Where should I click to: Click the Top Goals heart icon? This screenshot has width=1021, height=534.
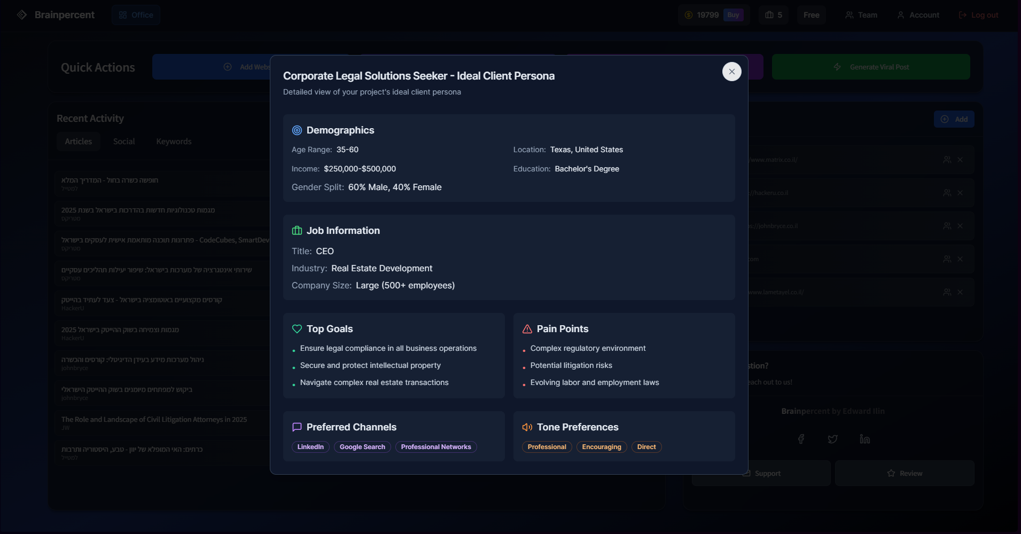pyautogui.click(x=297, y=329)
